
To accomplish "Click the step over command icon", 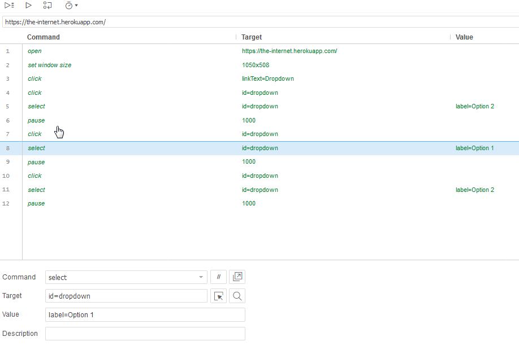I will click(47, 5).
